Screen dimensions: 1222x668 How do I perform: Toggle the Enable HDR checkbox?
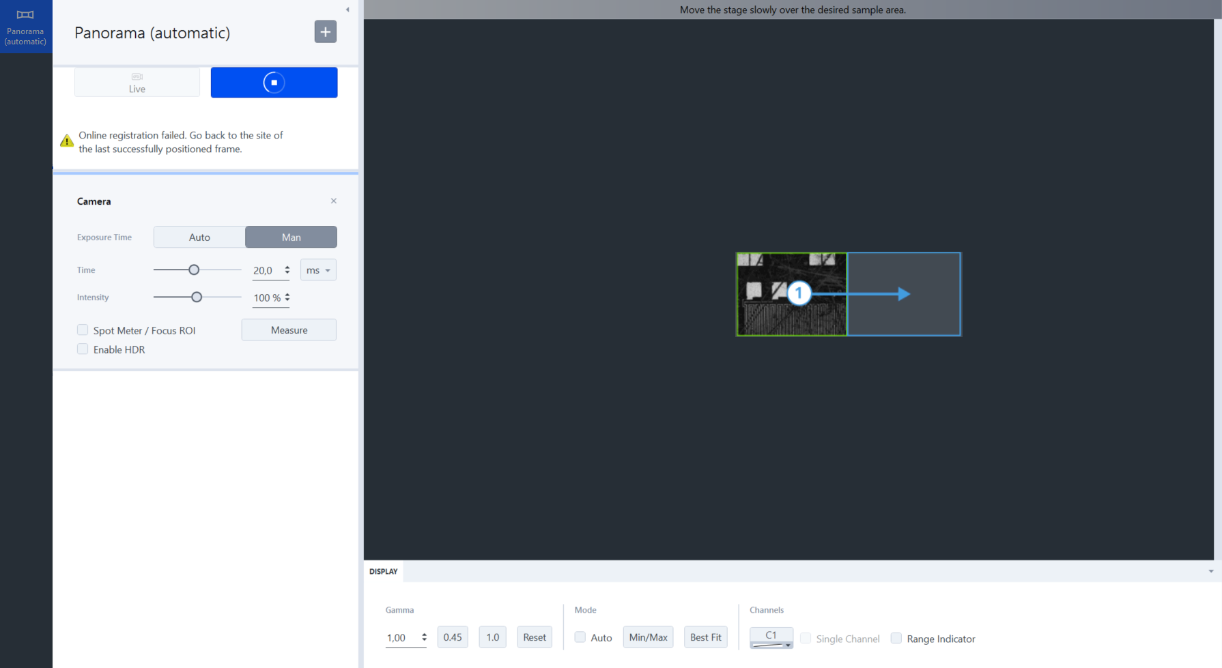pyautogui.click(x=83, y=349)
